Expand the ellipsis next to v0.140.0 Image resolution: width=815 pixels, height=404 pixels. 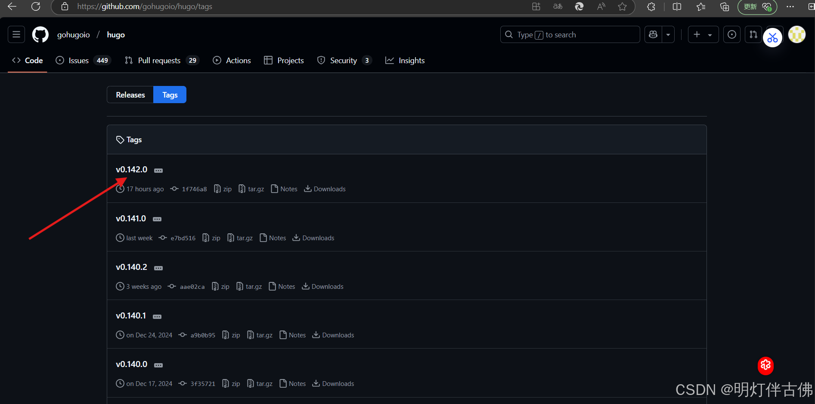(158, 365)
